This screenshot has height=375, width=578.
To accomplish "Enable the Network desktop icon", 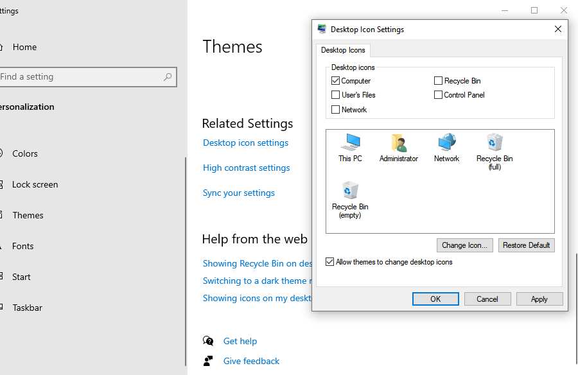I will [335, 109].
